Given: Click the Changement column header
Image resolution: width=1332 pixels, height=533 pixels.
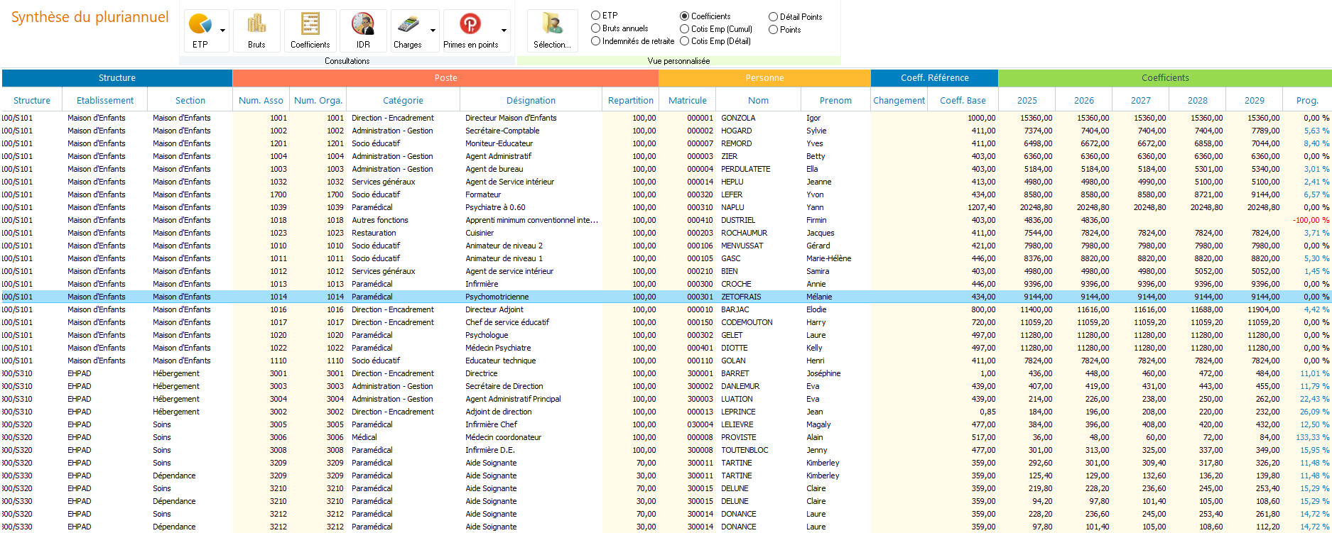Looking at the screenshot, I should 899,100.
